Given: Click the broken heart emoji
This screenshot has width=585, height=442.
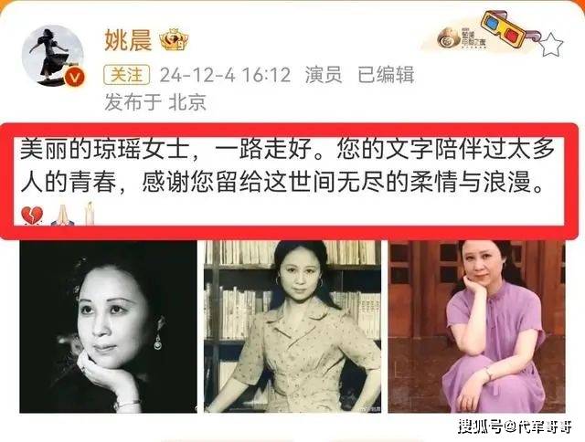Looking at the screenshot, I should [32, 216].
